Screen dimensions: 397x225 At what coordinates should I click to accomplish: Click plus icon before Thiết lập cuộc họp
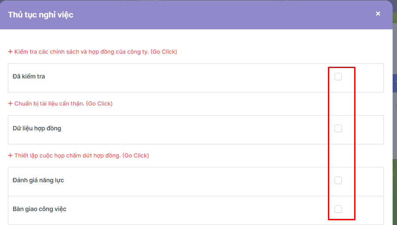coord(10,156)
